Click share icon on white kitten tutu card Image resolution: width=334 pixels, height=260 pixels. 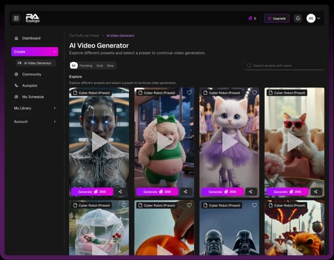[251, 192]
